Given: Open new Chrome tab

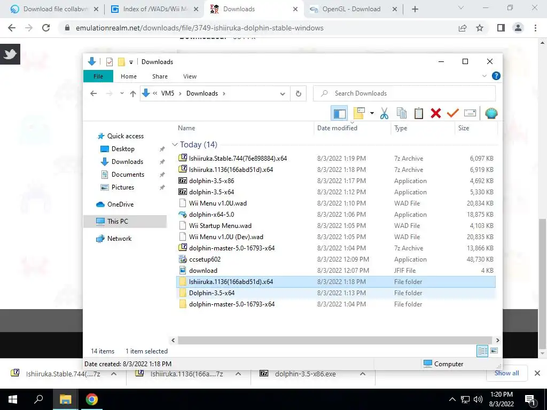Looking at the screenshot, I should pos(415,9).
